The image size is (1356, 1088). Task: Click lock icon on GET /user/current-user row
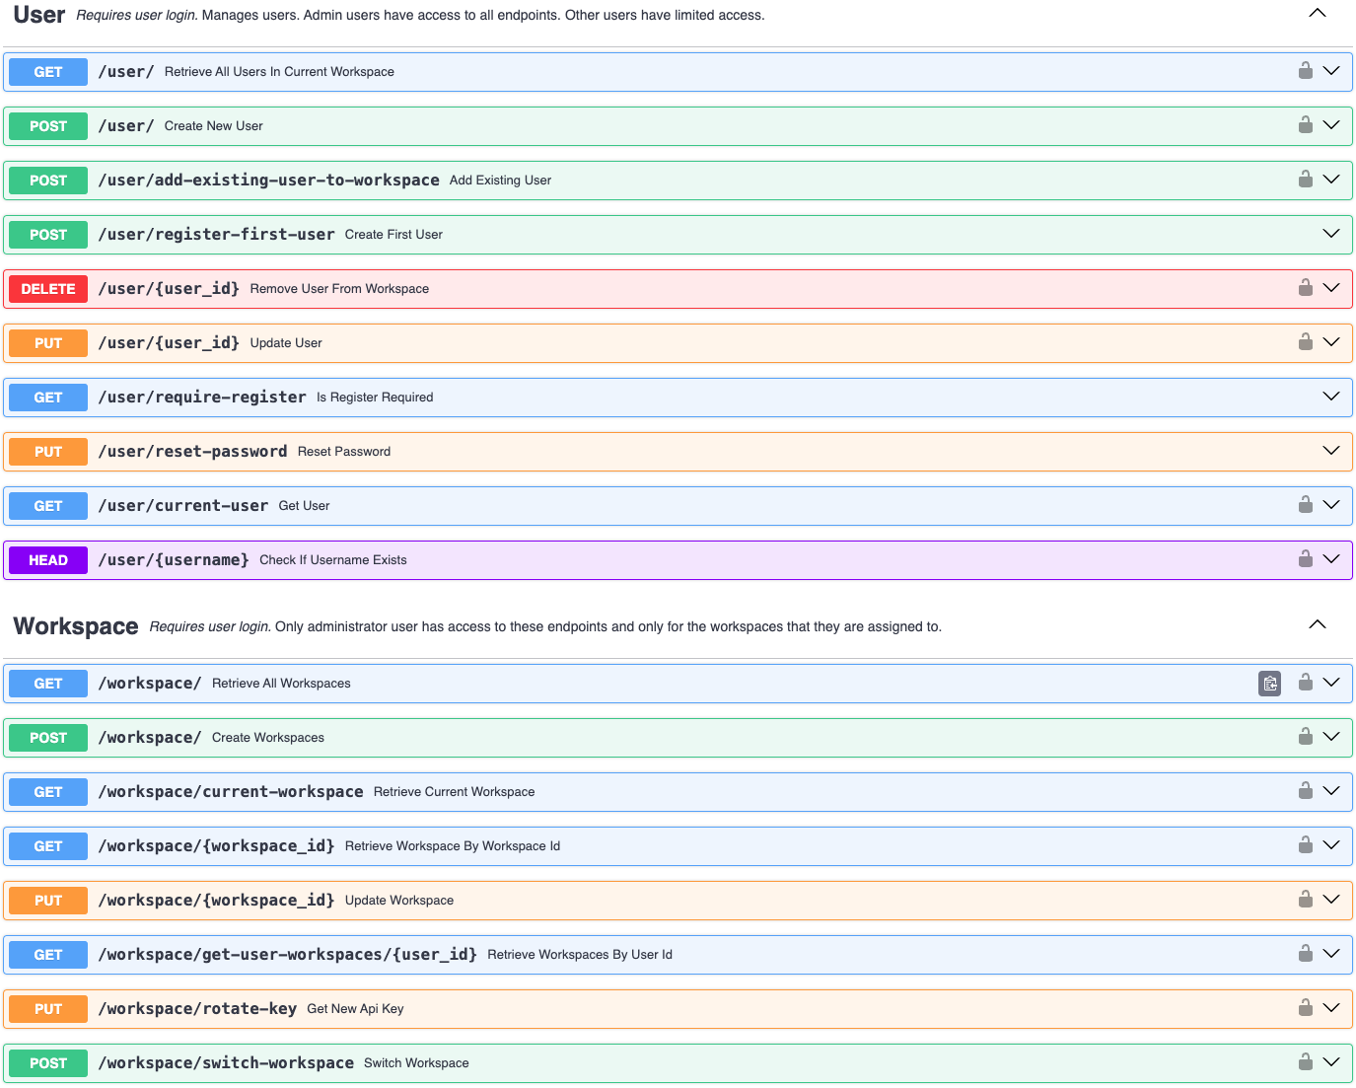click(1305, 505)
